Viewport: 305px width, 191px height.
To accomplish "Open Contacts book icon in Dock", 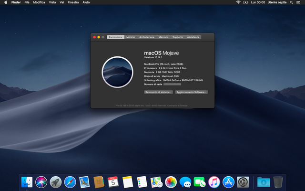I will 99,182.
